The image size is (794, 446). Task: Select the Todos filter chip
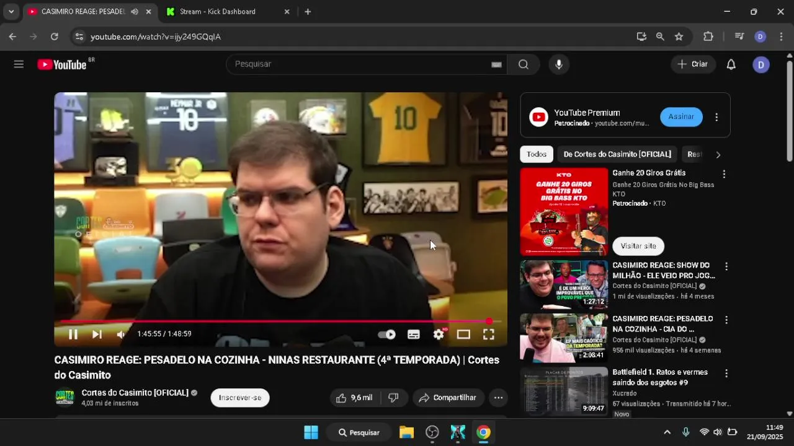537,154
